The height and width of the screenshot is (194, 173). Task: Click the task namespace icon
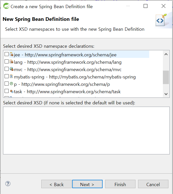pos(12,91)
